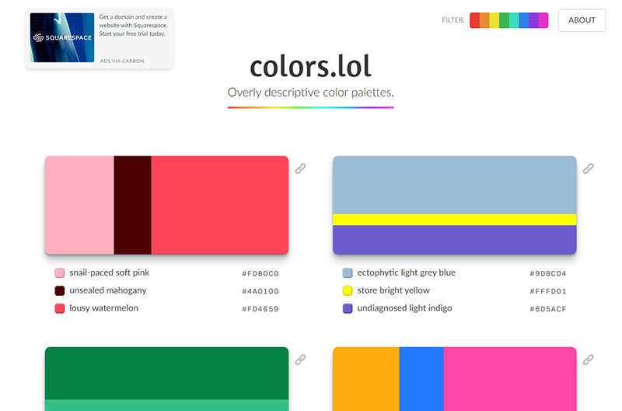
Task: Copy hex code #FD4659
Action: pyautogui.click(x=260, y=309)
